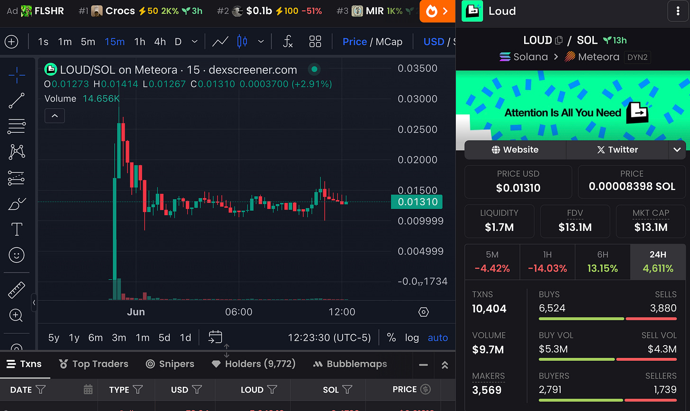Screen dimensions: 690x411
Task: Open chart settings gear icon
Action: coord(424,312)
